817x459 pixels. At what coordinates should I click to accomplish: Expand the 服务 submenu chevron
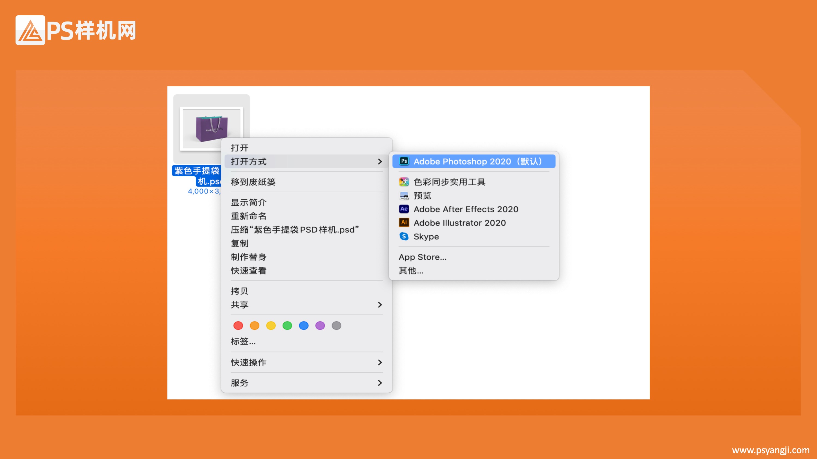(380, 383)
